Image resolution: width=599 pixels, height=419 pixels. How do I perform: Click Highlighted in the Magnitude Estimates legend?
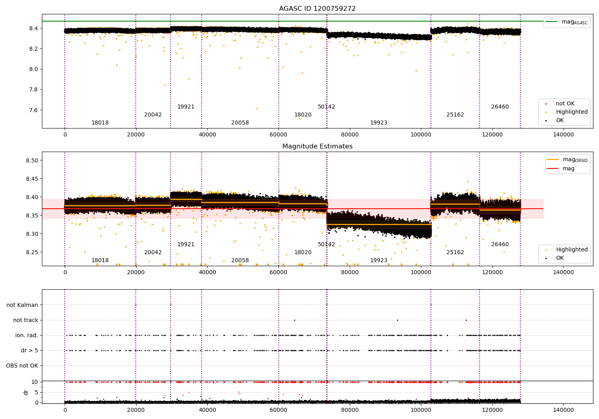[x=567, y=250]
